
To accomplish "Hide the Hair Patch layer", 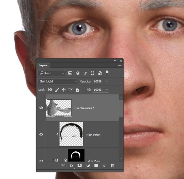I will point(41,134).
